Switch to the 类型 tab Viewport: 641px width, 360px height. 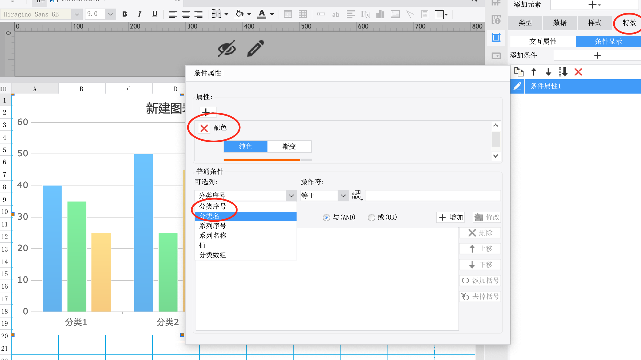(x=525, y=23)
